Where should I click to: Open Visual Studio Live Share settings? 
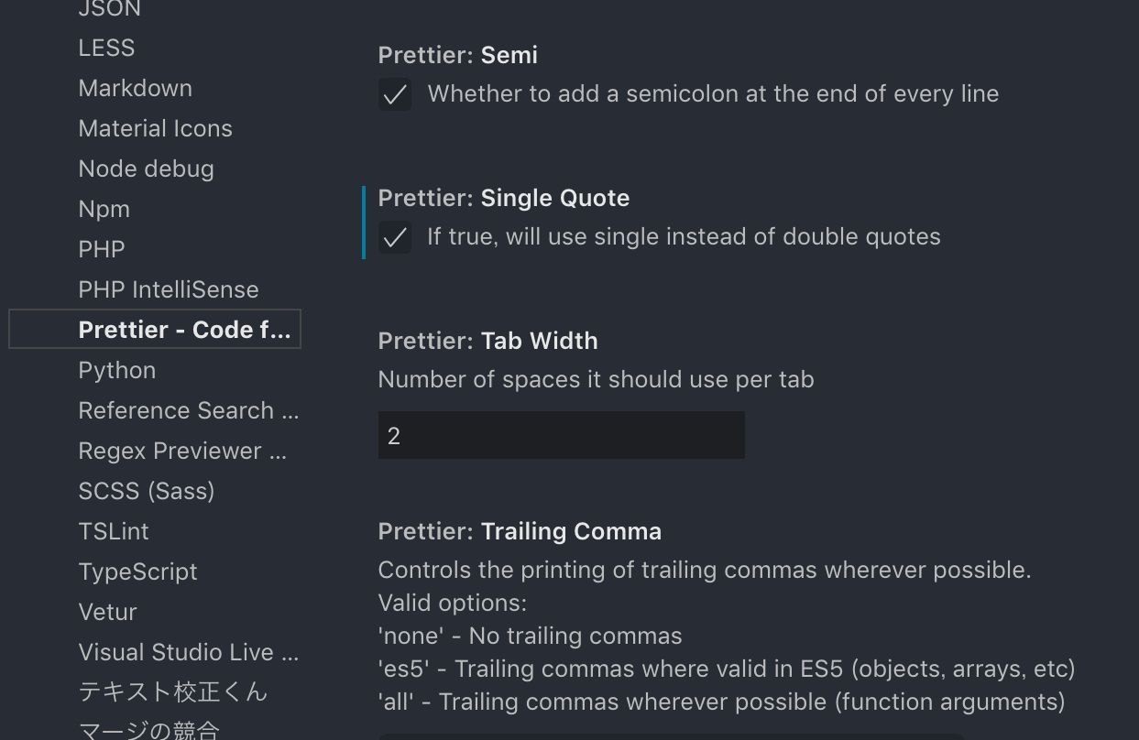point(189,652)
